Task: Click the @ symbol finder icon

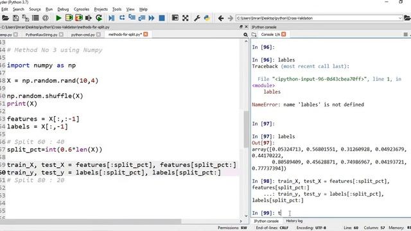Action: point(46,18)
